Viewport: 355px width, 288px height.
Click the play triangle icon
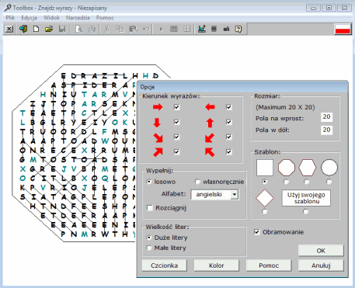(161, 29)
